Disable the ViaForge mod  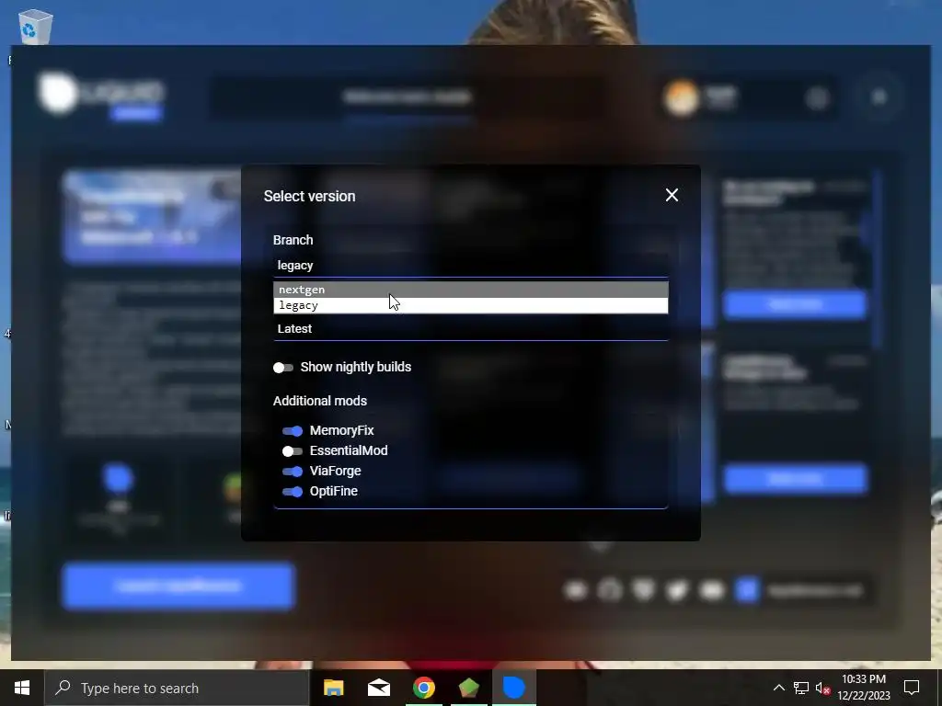coord(293,472)
